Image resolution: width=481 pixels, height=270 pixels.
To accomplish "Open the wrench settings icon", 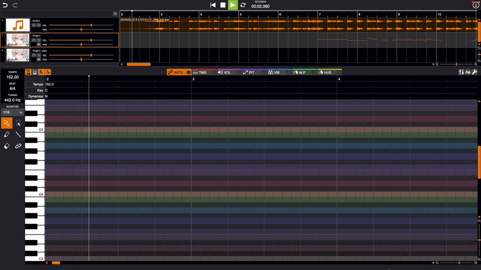I will tap(475, 72).
